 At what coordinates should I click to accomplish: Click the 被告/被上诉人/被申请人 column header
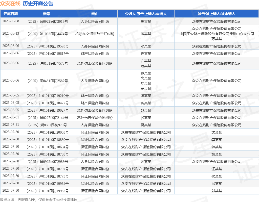(x=217, y=14)
